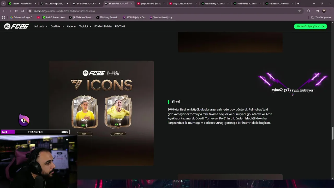This screenshot has height=188, width=334.
Task: Open the (5) S2G Crew Topluluk bookmark
Action: coord(81,17)
